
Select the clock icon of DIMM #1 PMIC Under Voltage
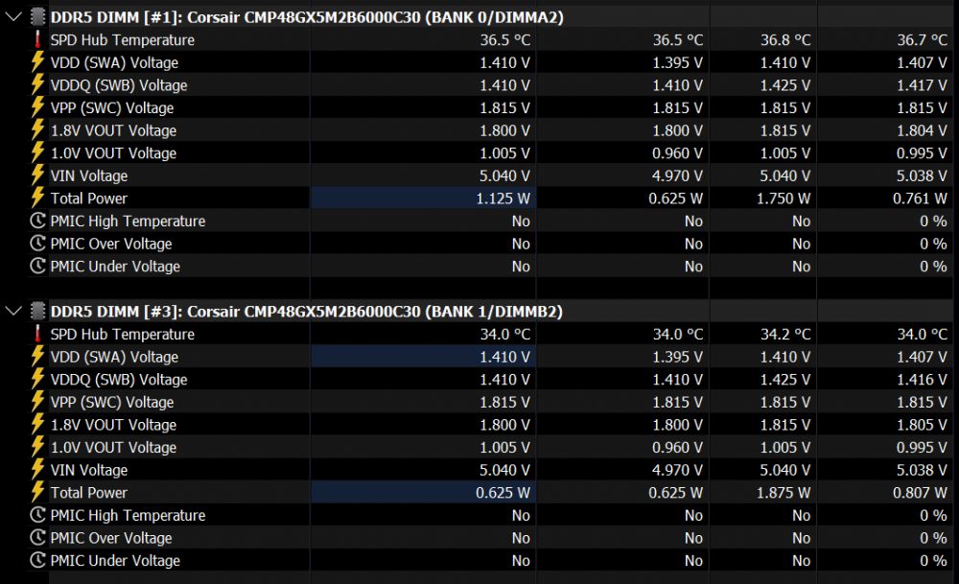coord(38,266)
